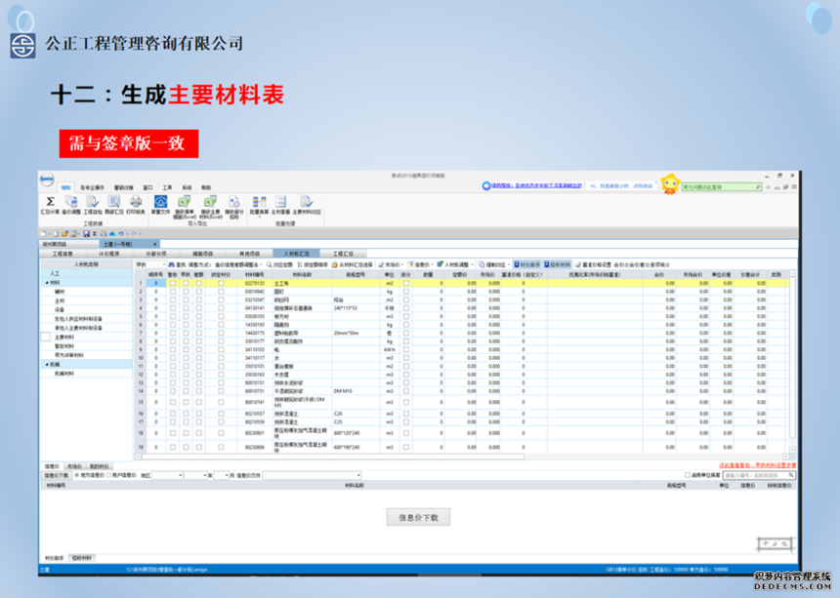This screenshot has height=598, width=840.
Task: Click the 打印报表 printer icon
Action: pos(135,202)
